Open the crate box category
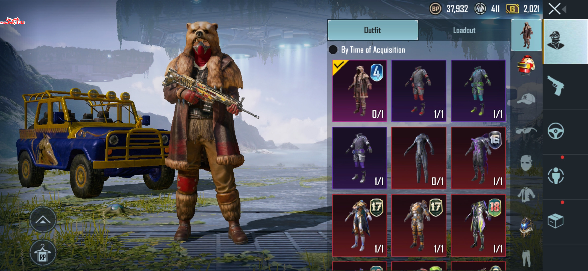Screen dimensions: 588x271 click(555, 221)
